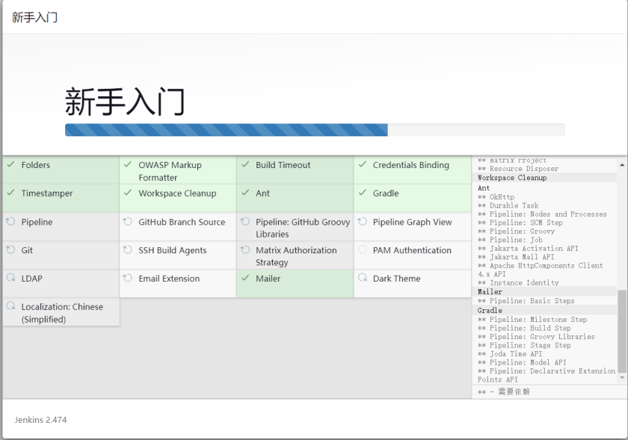The image size is (628, 440).
Task: Click the pending icon beside SSH Build Agents
Action: tap(128, 250)
